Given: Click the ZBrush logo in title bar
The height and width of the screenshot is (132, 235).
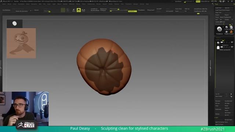Looking at the screenshot, I should click(x=1, y=1).
